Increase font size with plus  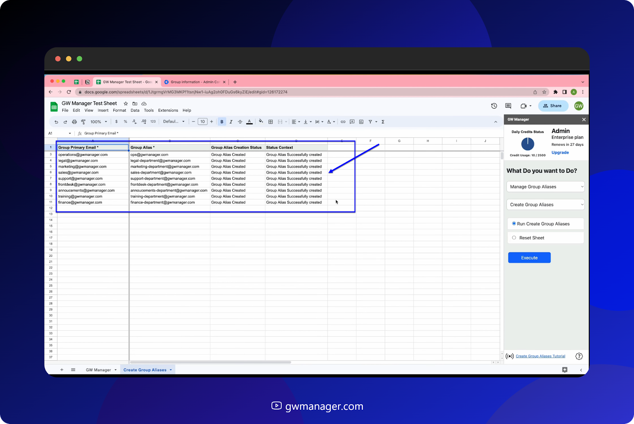212,122
